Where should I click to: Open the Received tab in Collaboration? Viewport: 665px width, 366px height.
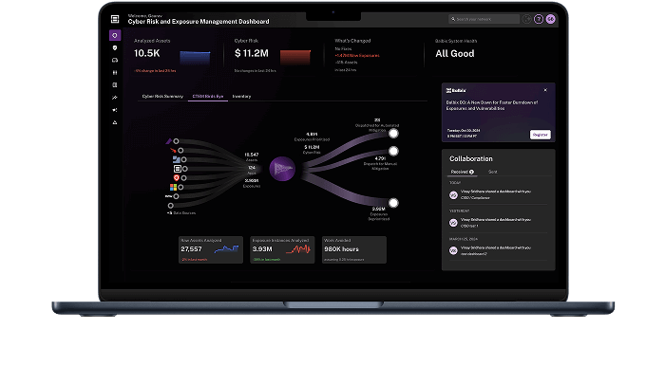tap(463, 172)
